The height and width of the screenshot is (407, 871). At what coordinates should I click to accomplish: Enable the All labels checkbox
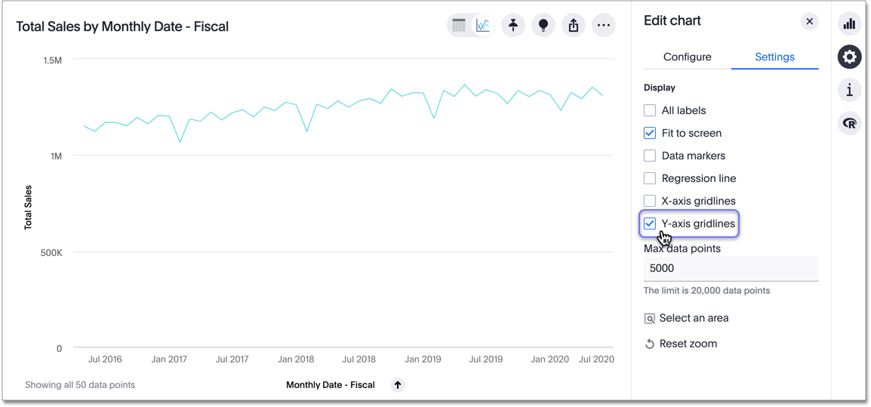coord(650,110)
